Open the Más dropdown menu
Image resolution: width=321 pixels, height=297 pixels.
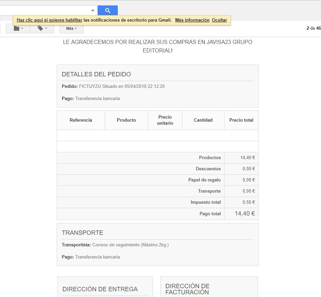(x=72, y=28)
